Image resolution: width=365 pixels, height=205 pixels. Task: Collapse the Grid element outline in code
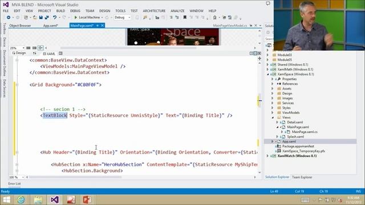(x=17, y=85)
